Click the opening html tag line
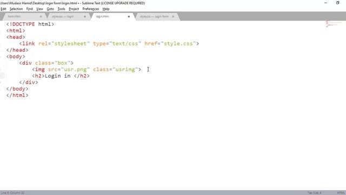The height and width of the screenshot is (195, 346). [x=16, y=30]
